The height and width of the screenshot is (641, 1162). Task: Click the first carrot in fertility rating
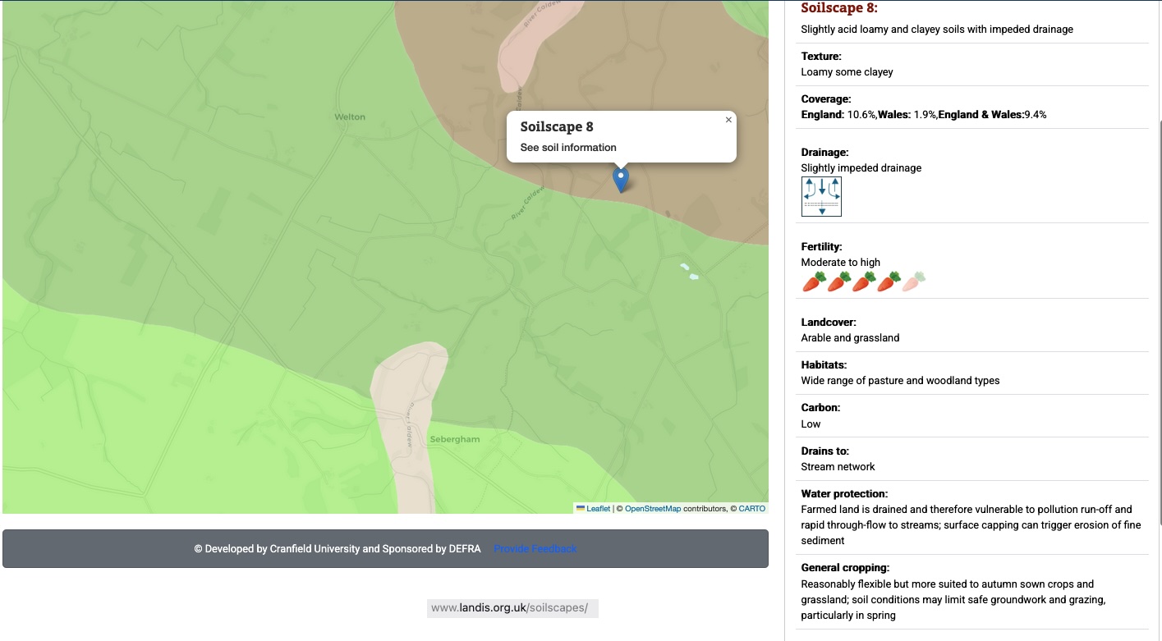click(813, 282)
